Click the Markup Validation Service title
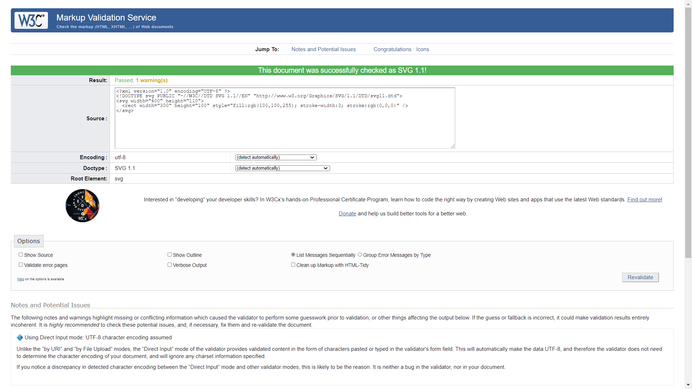The width and height of the screenshot is (692, 389). (106, 18)
